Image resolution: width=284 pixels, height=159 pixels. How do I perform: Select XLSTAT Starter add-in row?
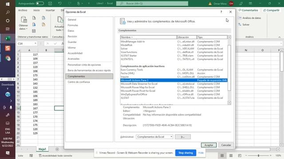[174, 56]
